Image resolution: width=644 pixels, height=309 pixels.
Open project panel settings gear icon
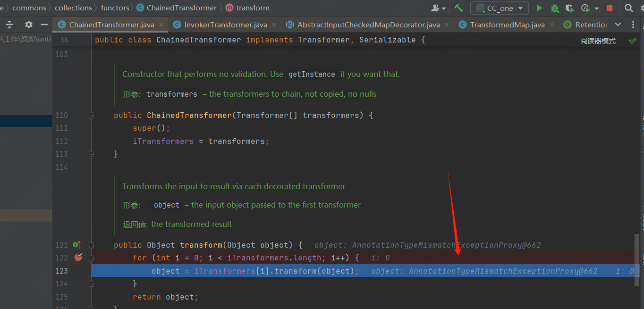29,25
